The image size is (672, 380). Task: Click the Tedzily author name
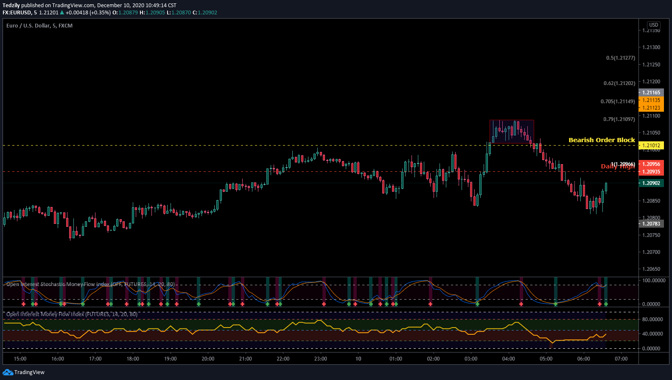coord(11,6)
